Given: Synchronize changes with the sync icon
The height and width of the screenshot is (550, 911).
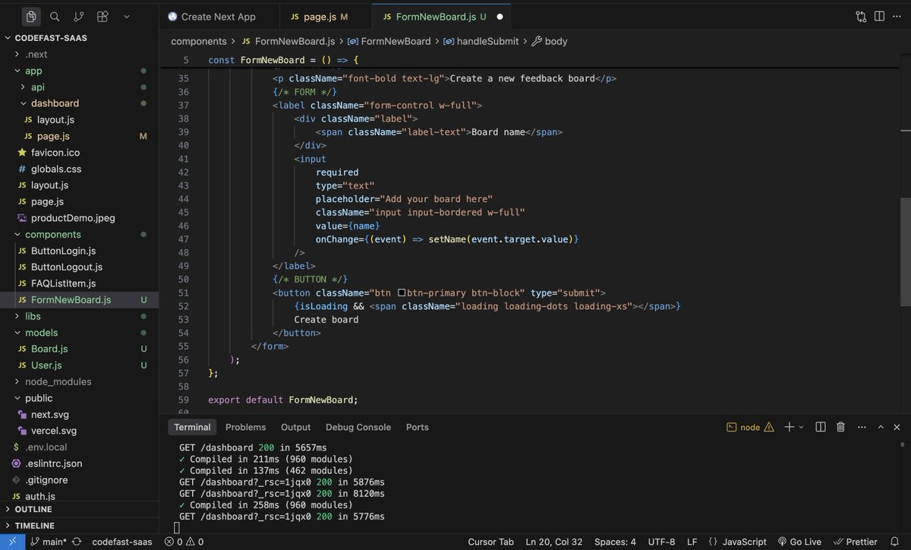Looking at the screenshot, I should tap(77, 542).
